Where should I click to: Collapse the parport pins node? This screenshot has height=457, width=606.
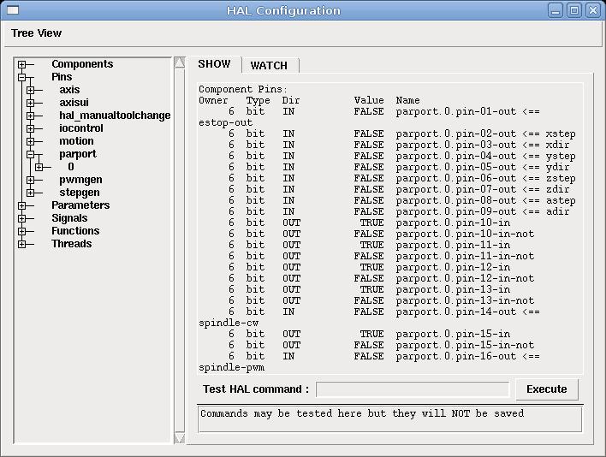click(x=31, y=154)
